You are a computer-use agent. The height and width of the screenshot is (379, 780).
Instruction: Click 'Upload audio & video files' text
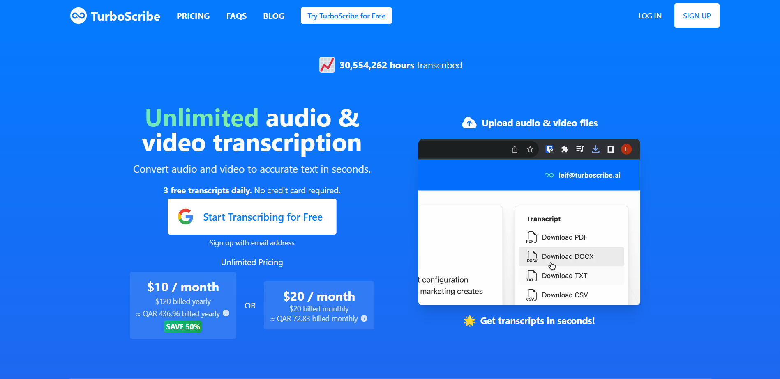pyautogui.click(x=540, y=123)
